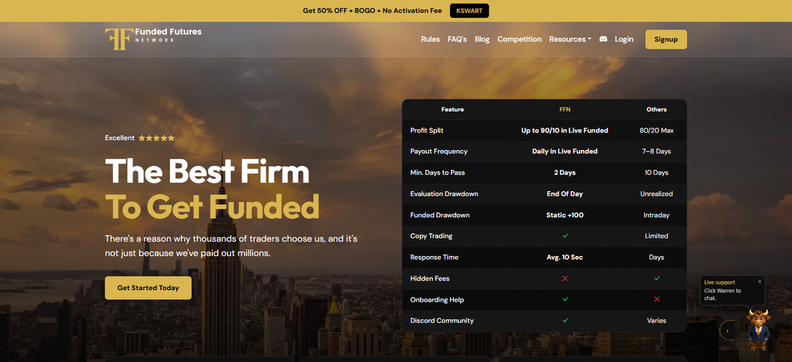Click green check in Discord Community row
Viewport: 792px width, 362px height.
coord(565,320)
